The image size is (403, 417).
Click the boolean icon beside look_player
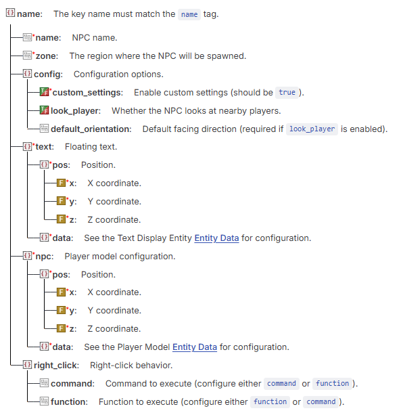click(44, 110)
